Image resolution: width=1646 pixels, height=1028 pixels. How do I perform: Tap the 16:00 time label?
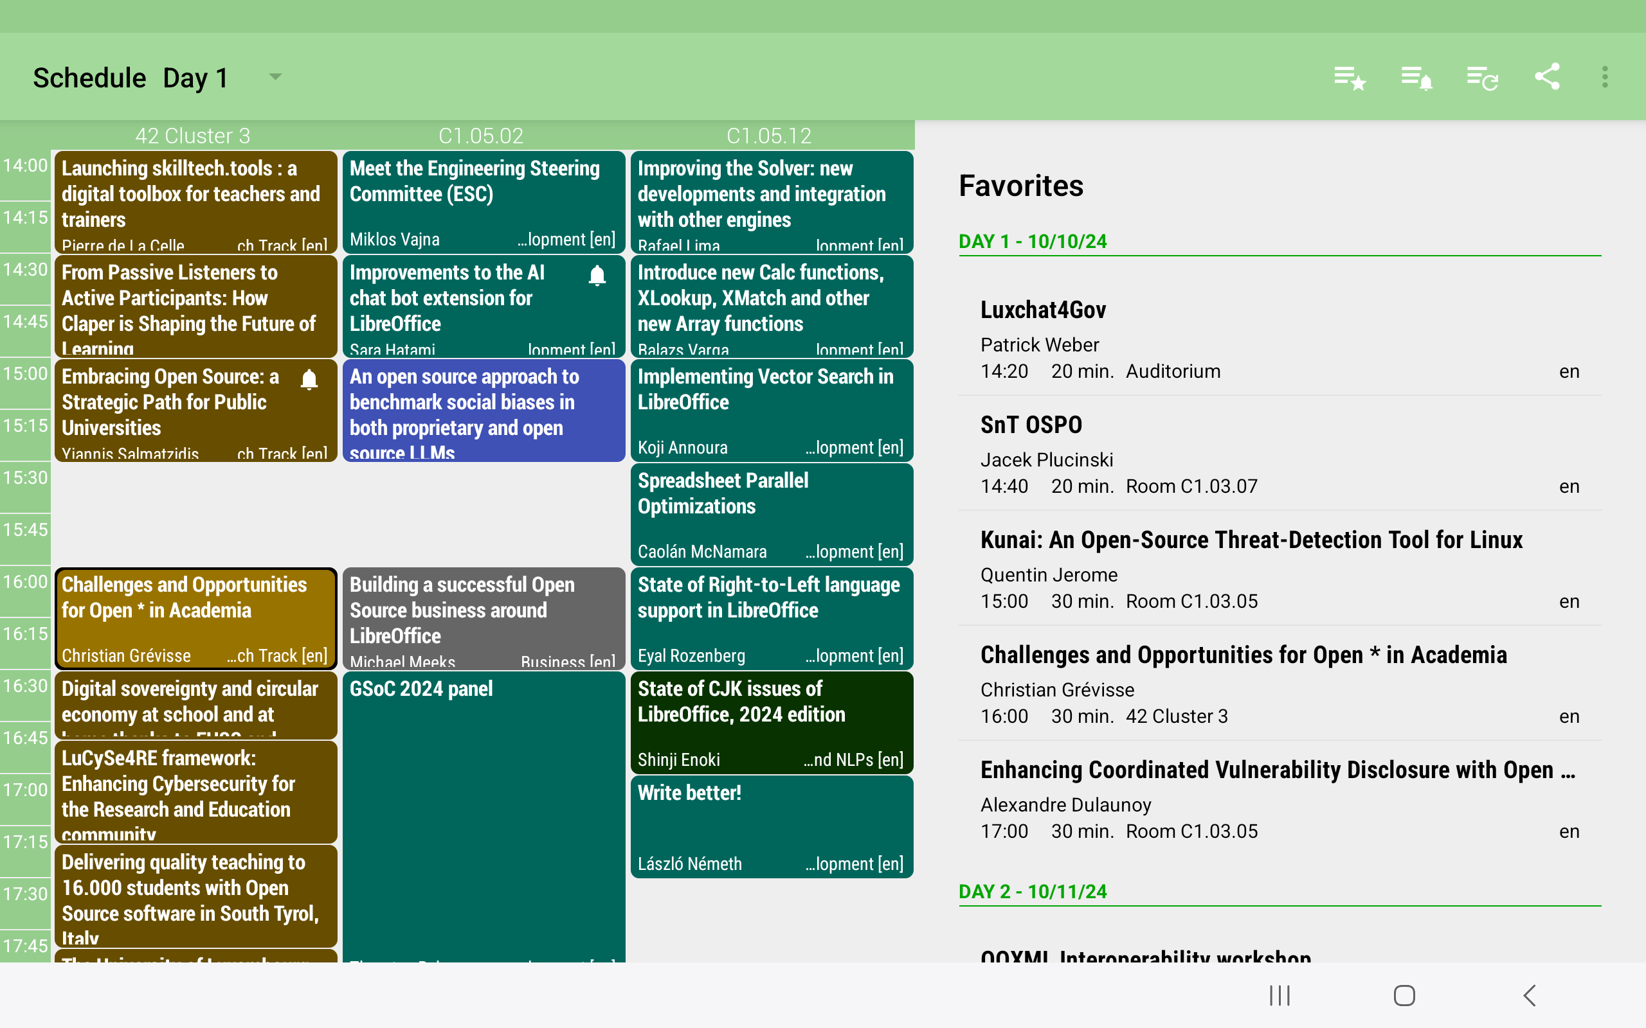point(25,581)
